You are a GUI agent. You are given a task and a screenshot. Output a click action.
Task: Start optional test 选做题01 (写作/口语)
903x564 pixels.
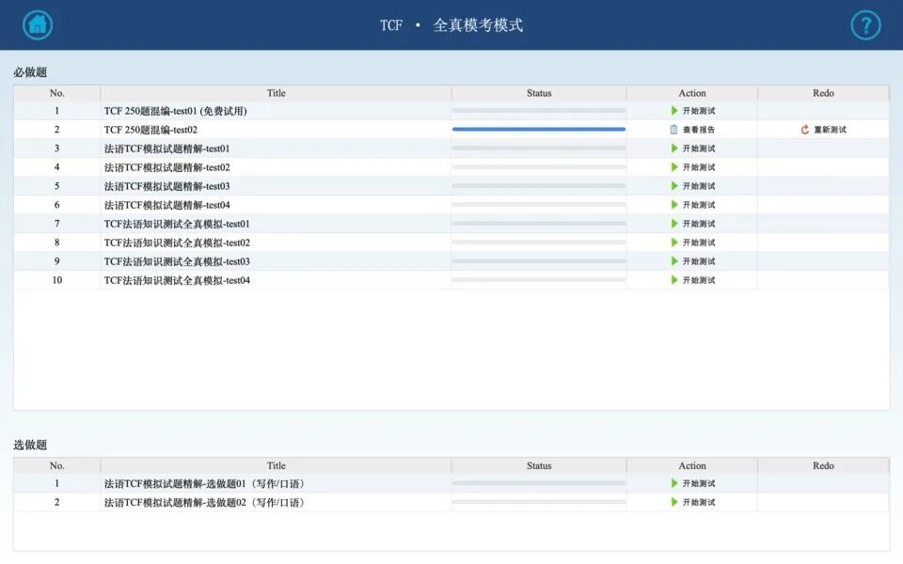693,483
